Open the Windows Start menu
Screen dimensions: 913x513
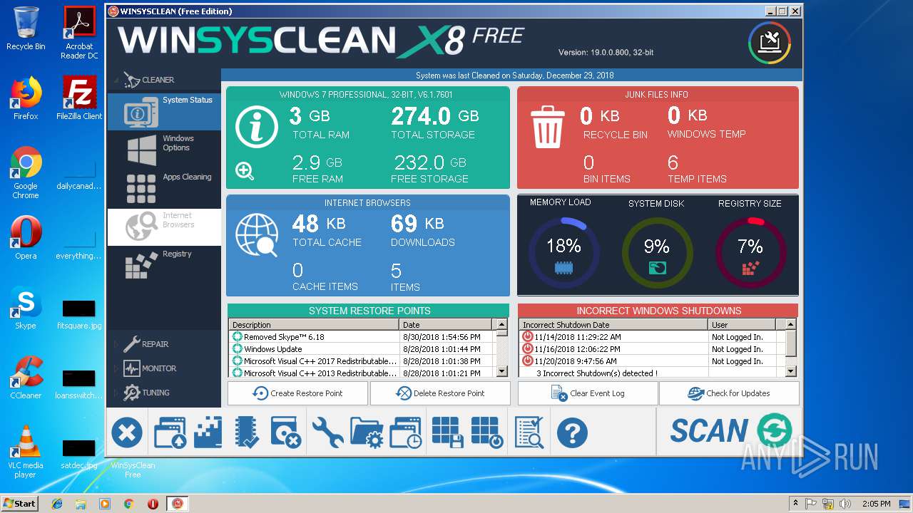[19, 503]
